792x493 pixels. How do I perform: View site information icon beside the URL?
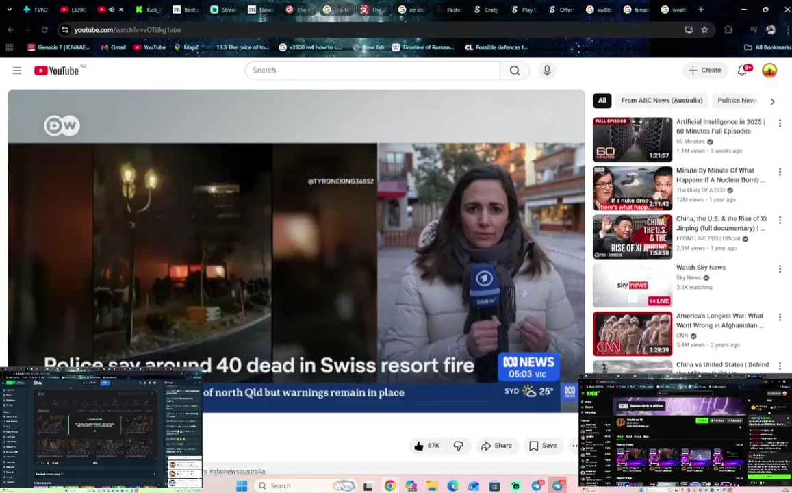[64, 30]
